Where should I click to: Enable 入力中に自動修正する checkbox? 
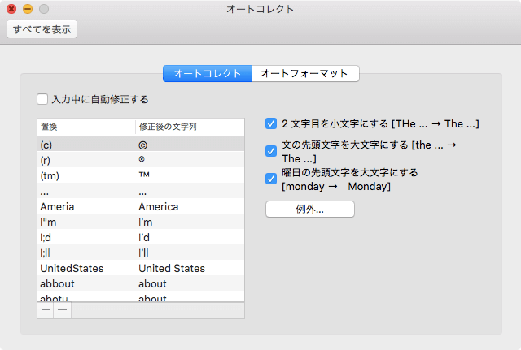tap(42, 100)
